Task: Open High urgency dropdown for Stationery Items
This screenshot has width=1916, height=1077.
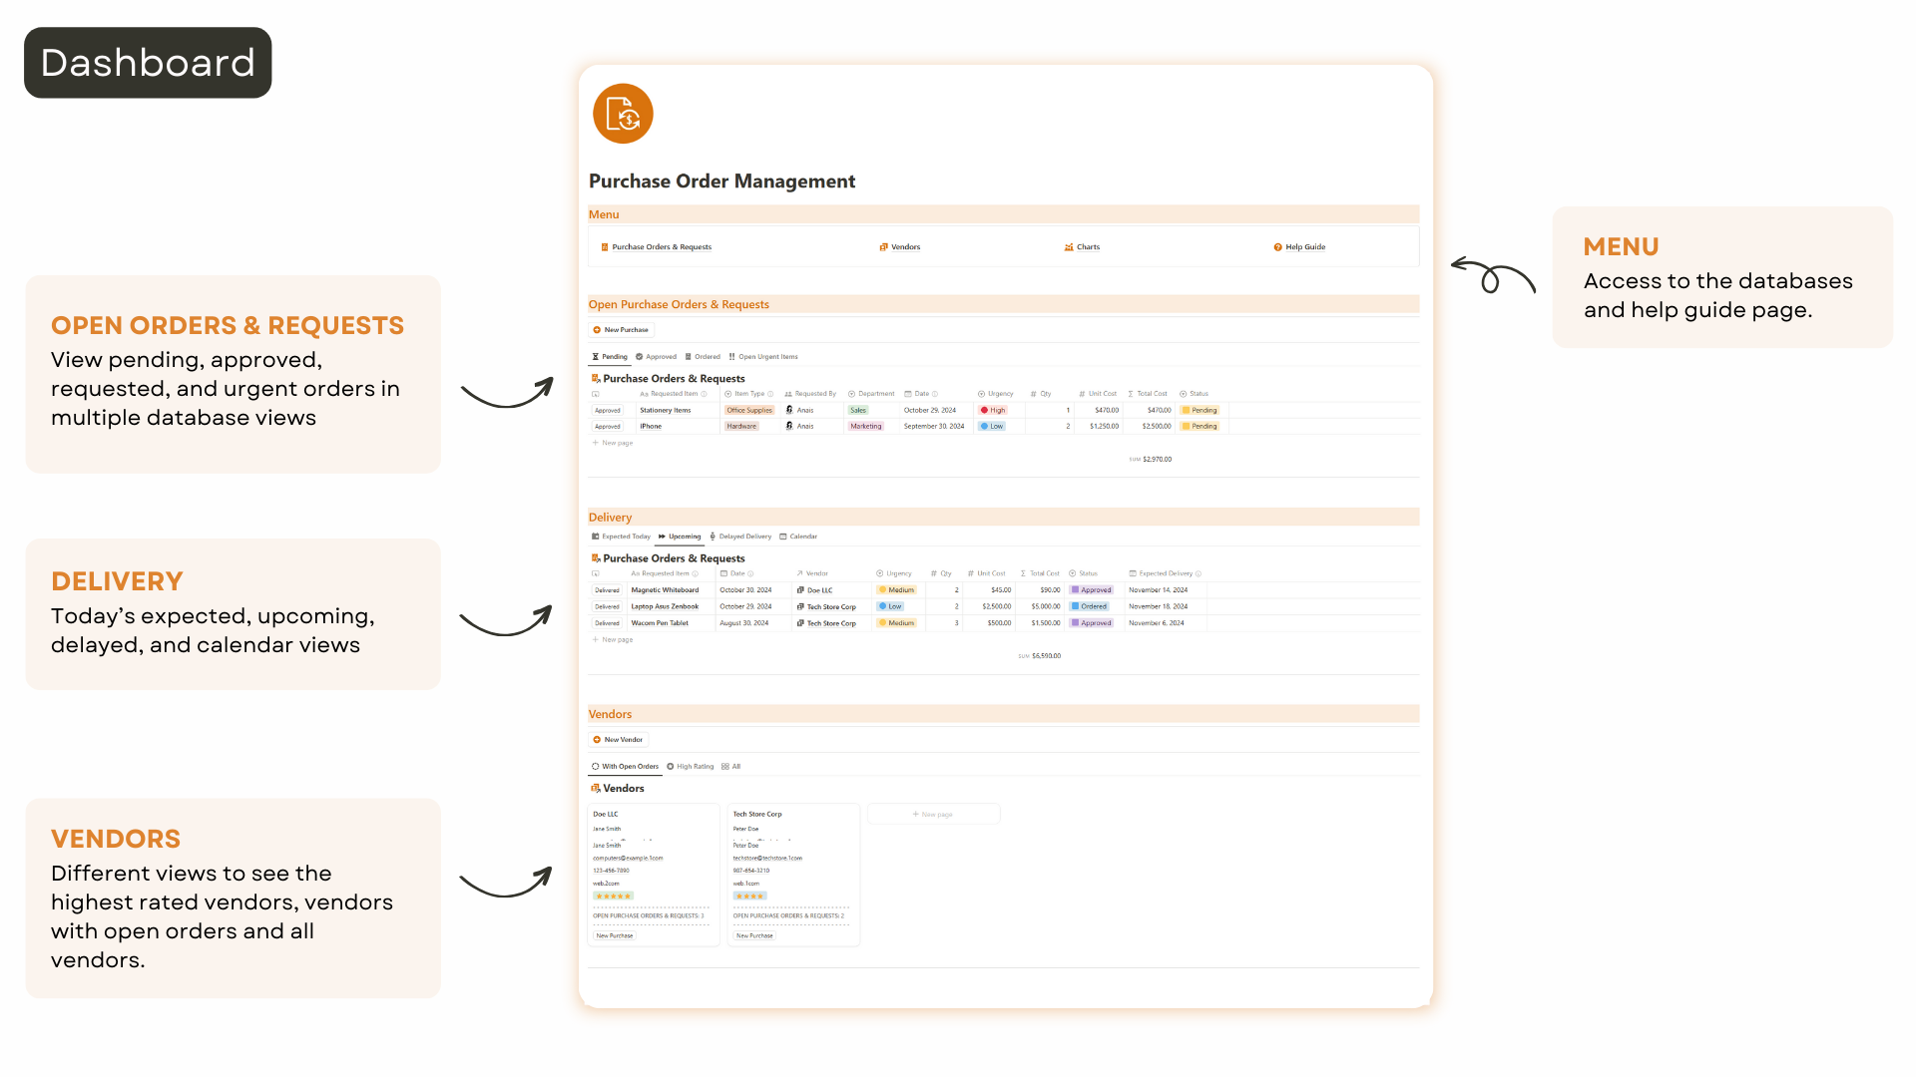Action: (x=993, y=411)
